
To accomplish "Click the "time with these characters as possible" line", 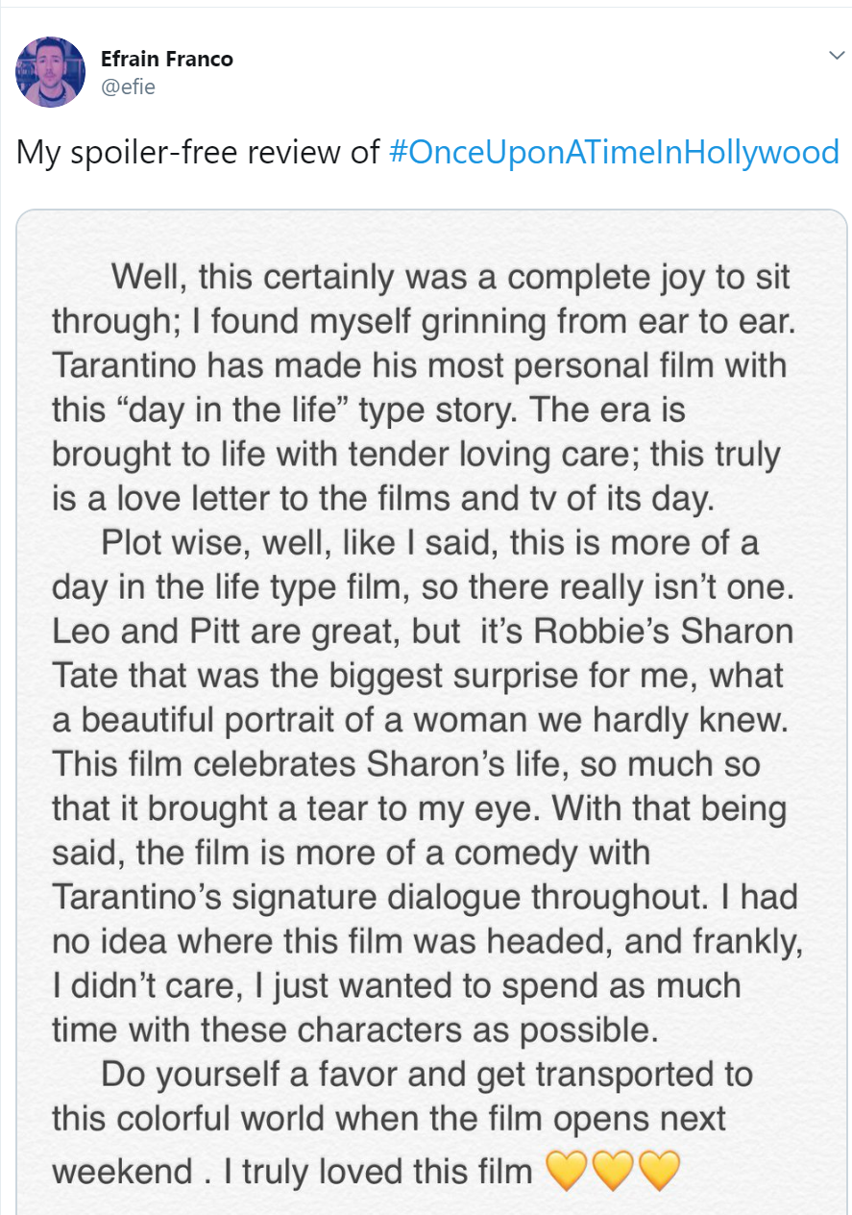I will point(355,1029).
